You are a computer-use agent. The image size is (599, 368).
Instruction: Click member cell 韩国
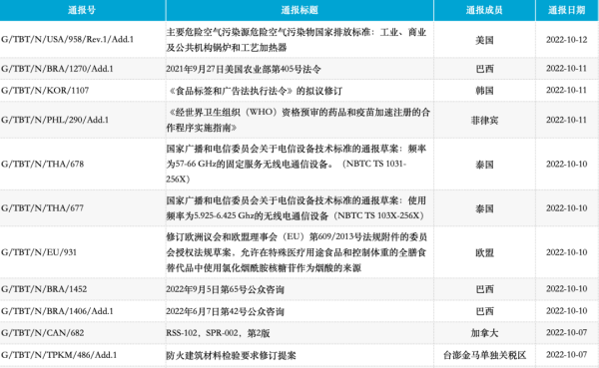484,91
